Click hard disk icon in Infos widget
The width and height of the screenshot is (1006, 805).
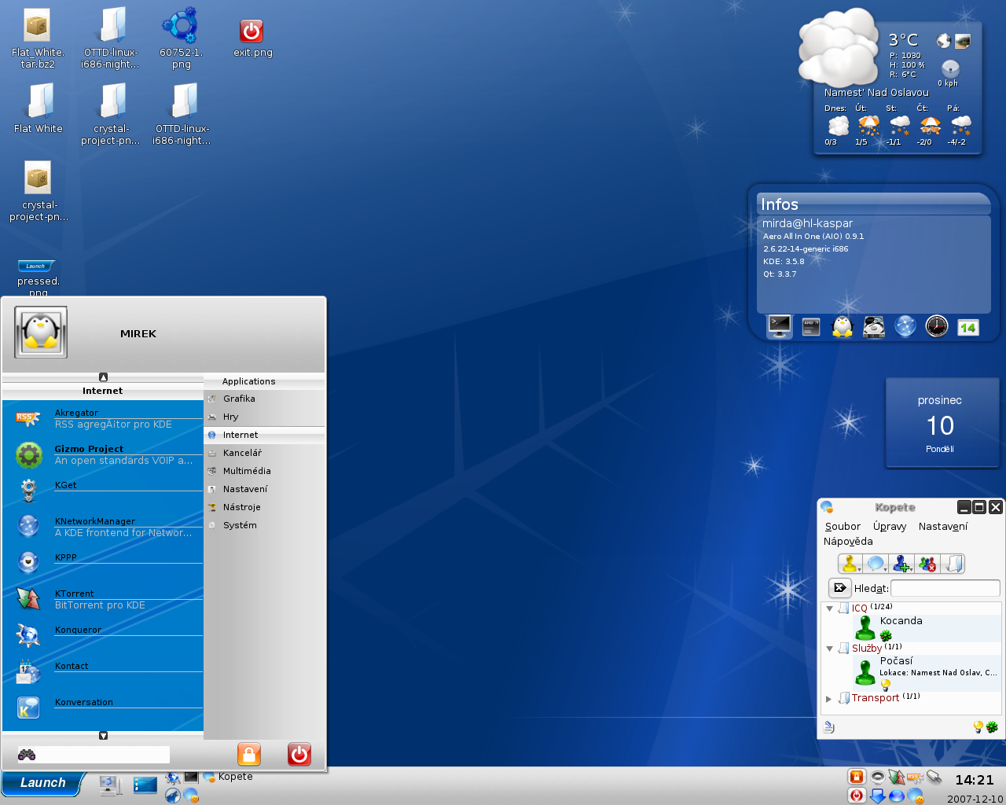(x=874, y=326)
